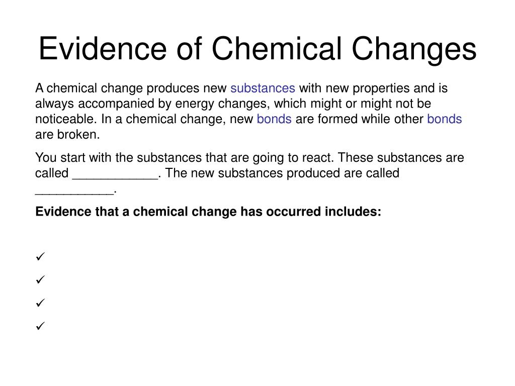Click the slide title 'Evidence of Chemical Changes'
Viewport: 515px width, 386px height.
click(x=257, y=49)
